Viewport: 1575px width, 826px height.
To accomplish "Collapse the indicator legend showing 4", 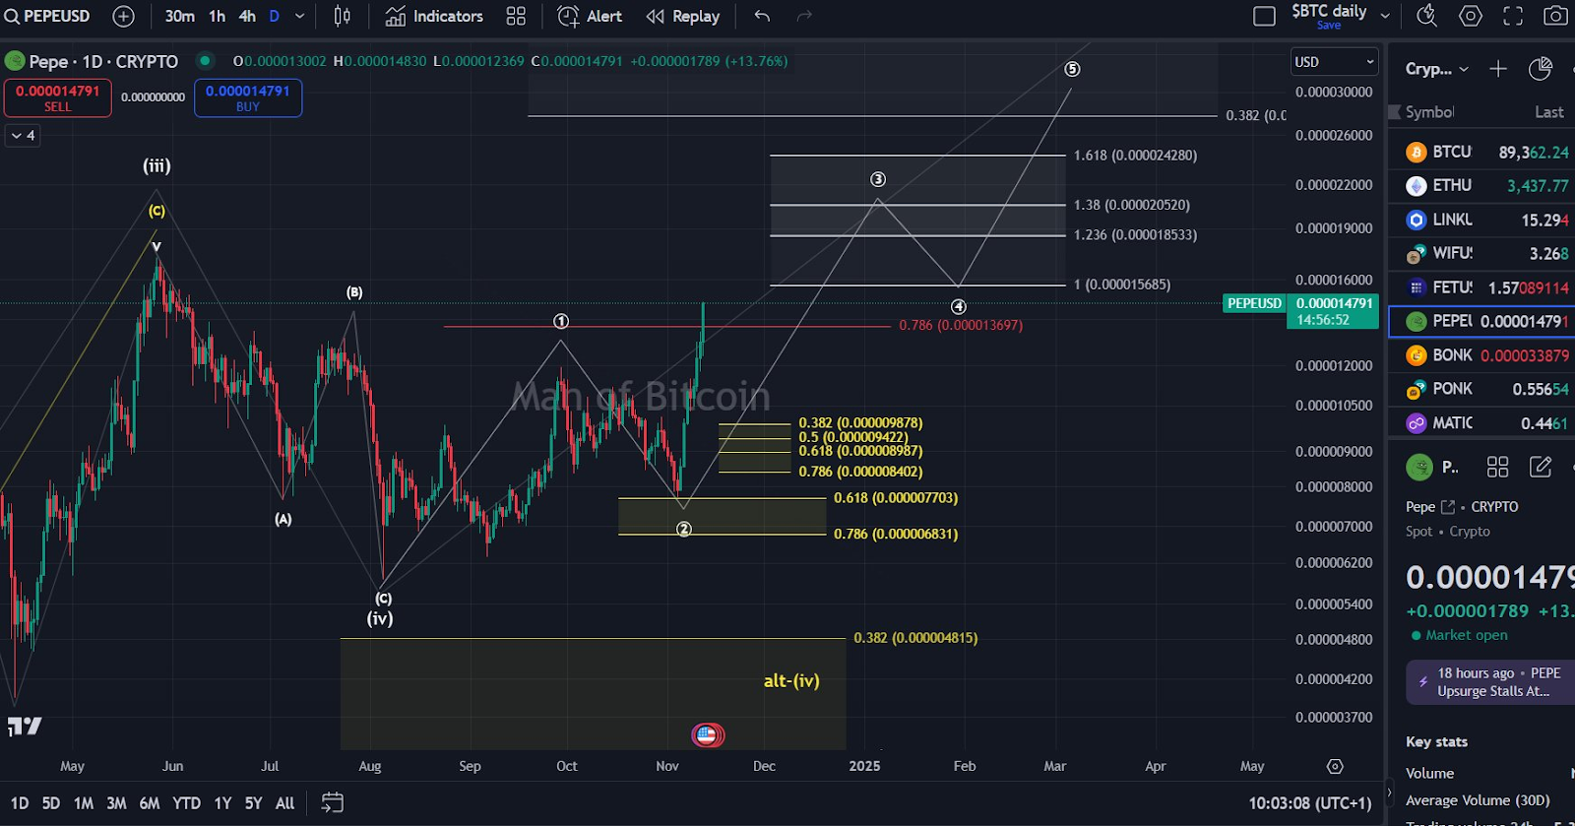I will [23, 136].
